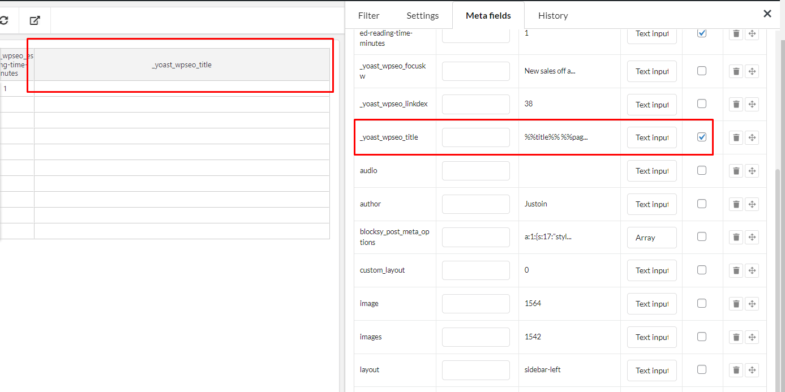The height and width of the screenshot is (392, 785).
Task: Click the move handle for the reading-time-minutes row
Action: [x=752, y=33]
